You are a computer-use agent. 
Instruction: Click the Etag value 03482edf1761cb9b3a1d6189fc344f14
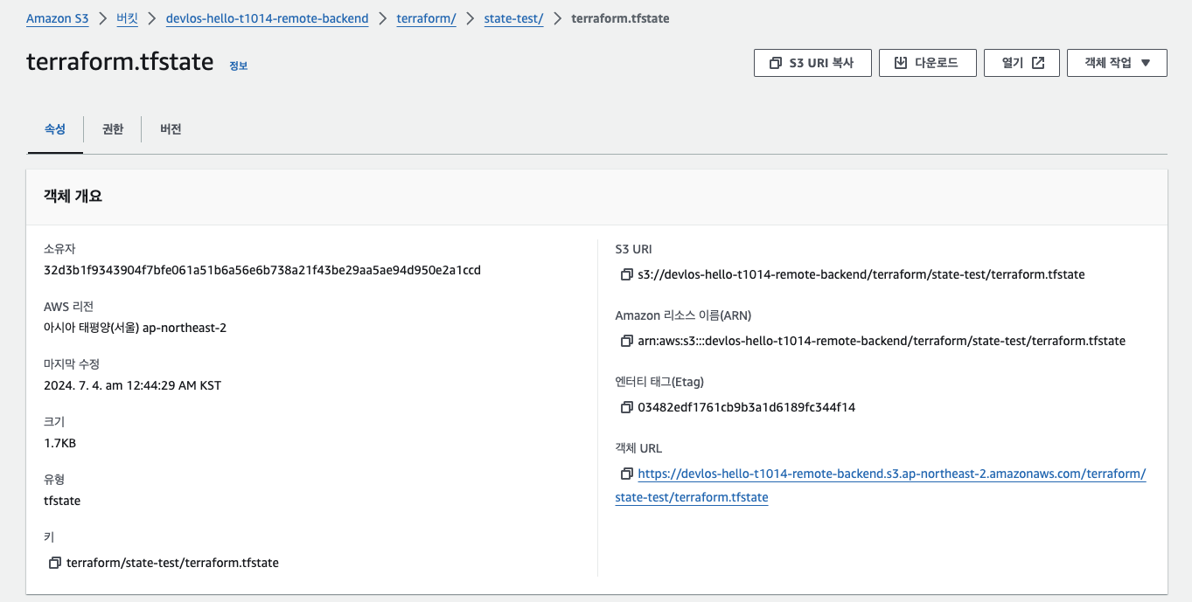pyautogui.click(x=747, y=407)
